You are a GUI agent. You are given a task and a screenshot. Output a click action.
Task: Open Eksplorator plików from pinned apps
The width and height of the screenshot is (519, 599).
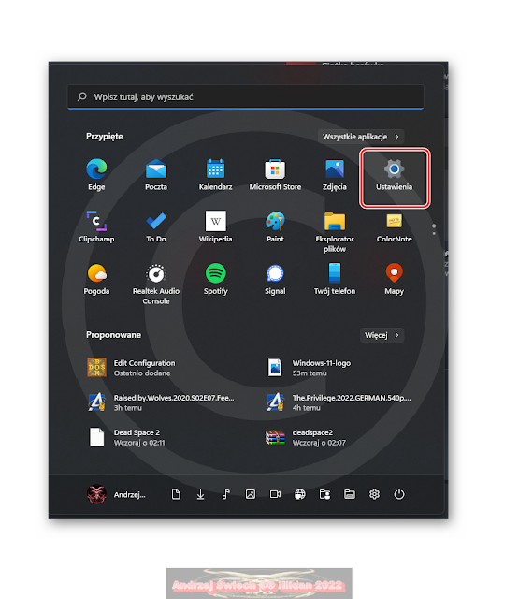tap(335, 232)
